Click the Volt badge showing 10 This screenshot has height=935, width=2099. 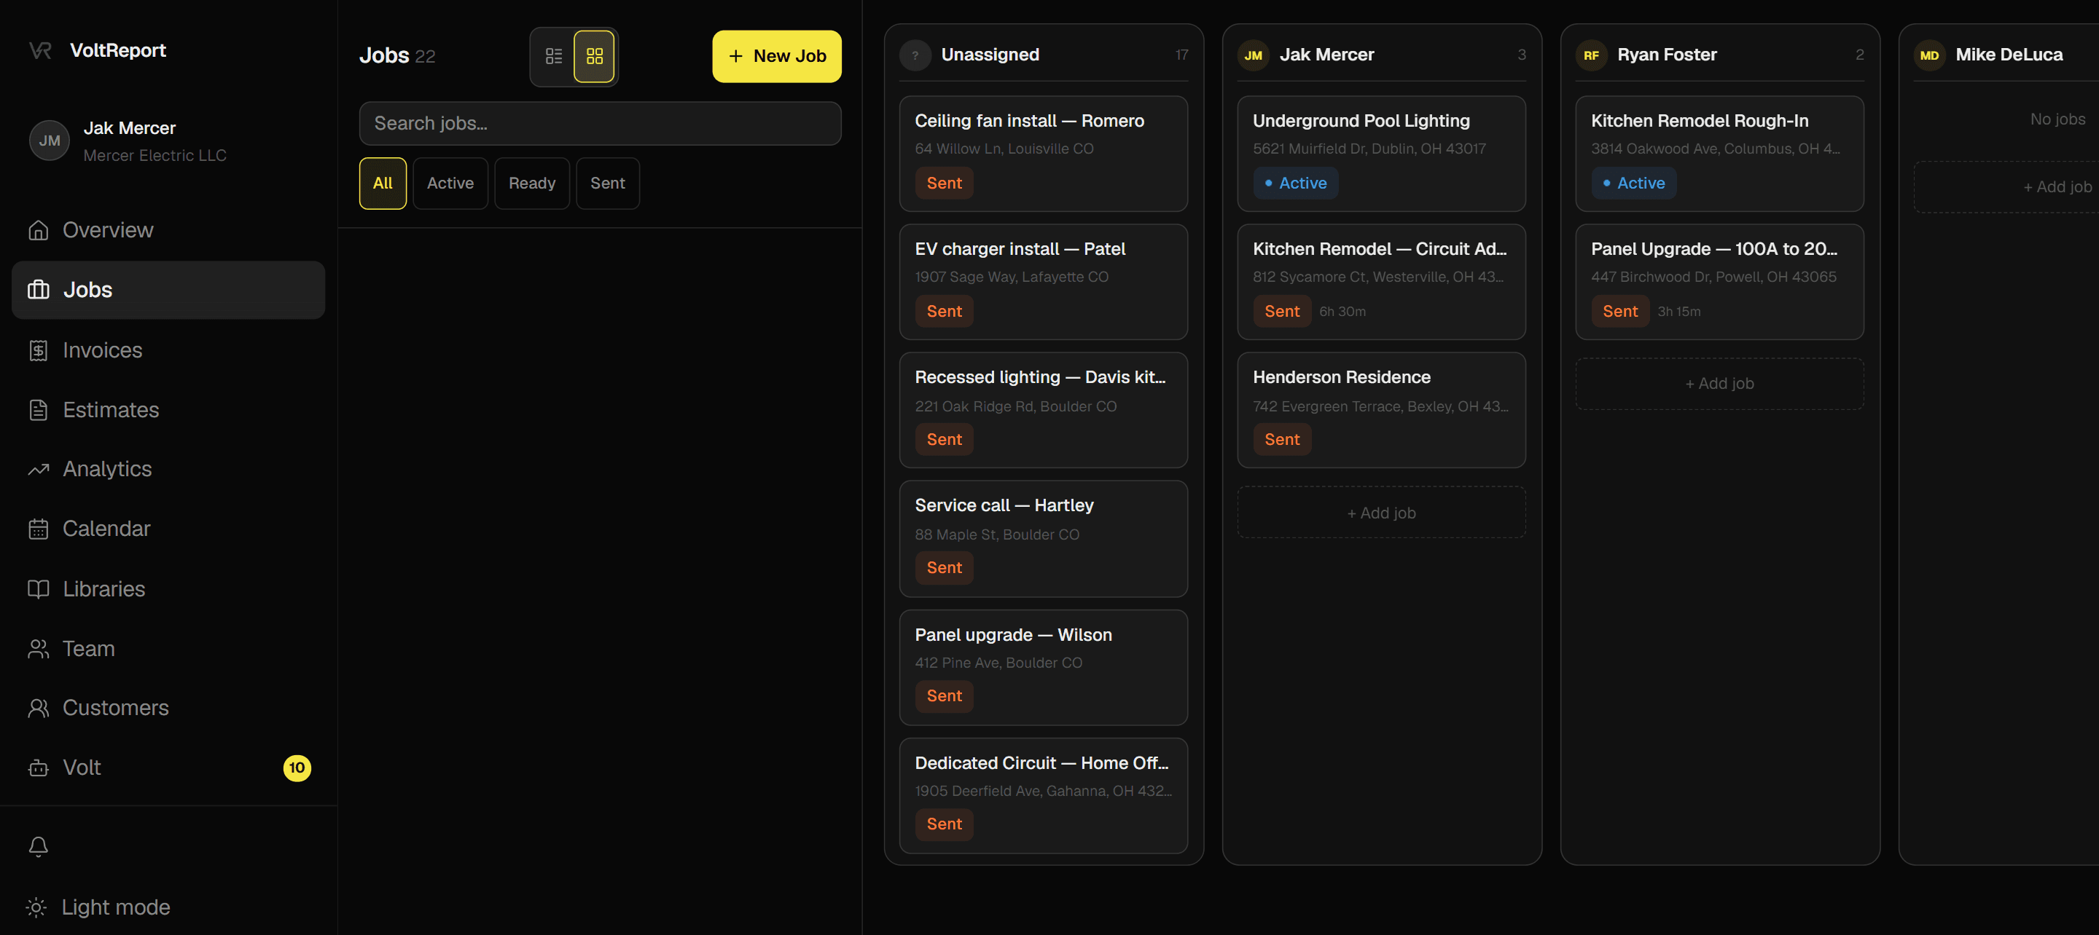[297, 768]
